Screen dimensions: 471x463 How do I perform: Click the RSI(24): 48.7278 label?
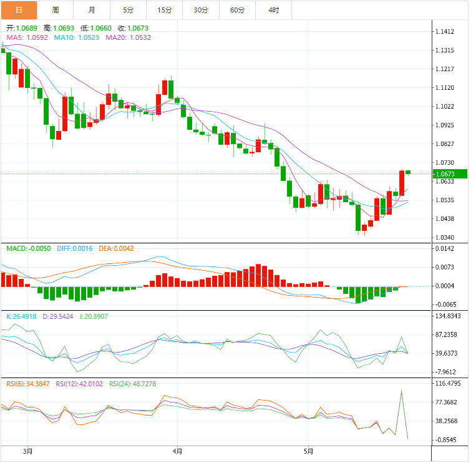[x=132, y=384]
